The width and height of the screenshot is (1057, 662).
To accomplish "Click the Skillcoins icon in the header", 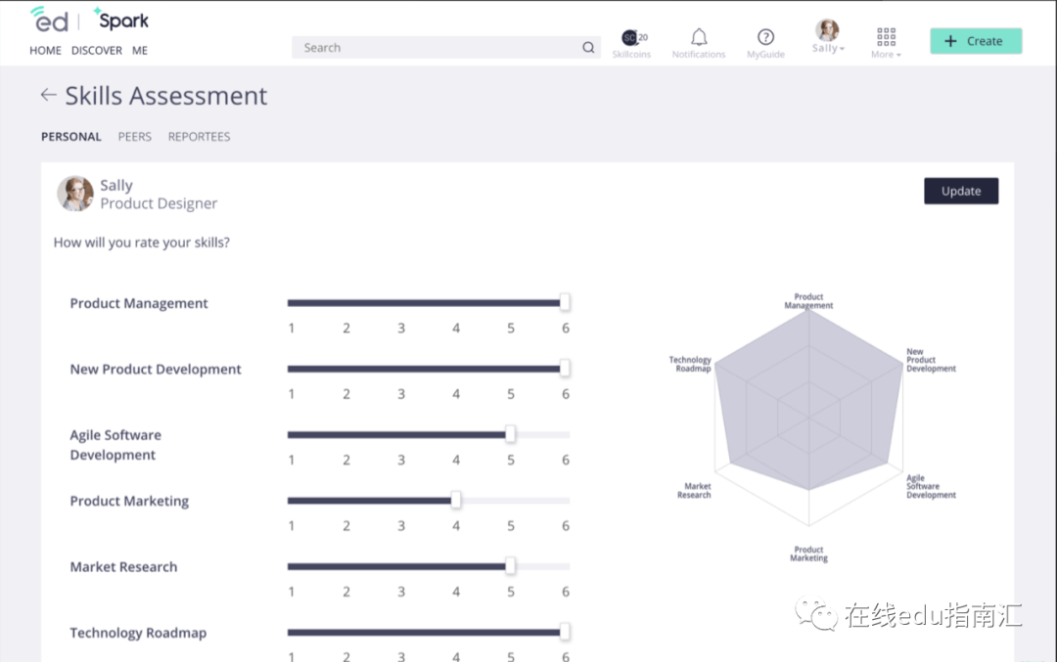I will point(631,38).
